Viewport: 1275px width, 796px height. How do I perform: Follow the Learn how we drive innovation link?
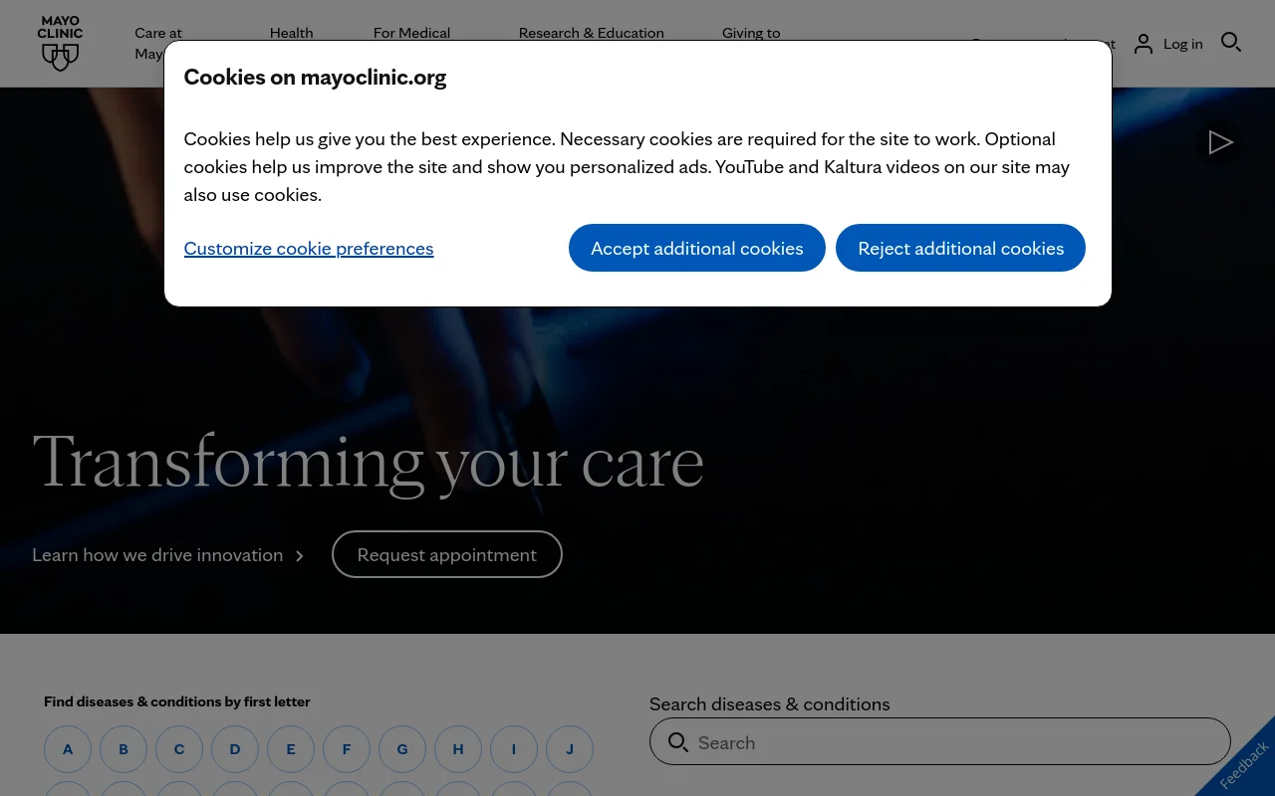157,554
